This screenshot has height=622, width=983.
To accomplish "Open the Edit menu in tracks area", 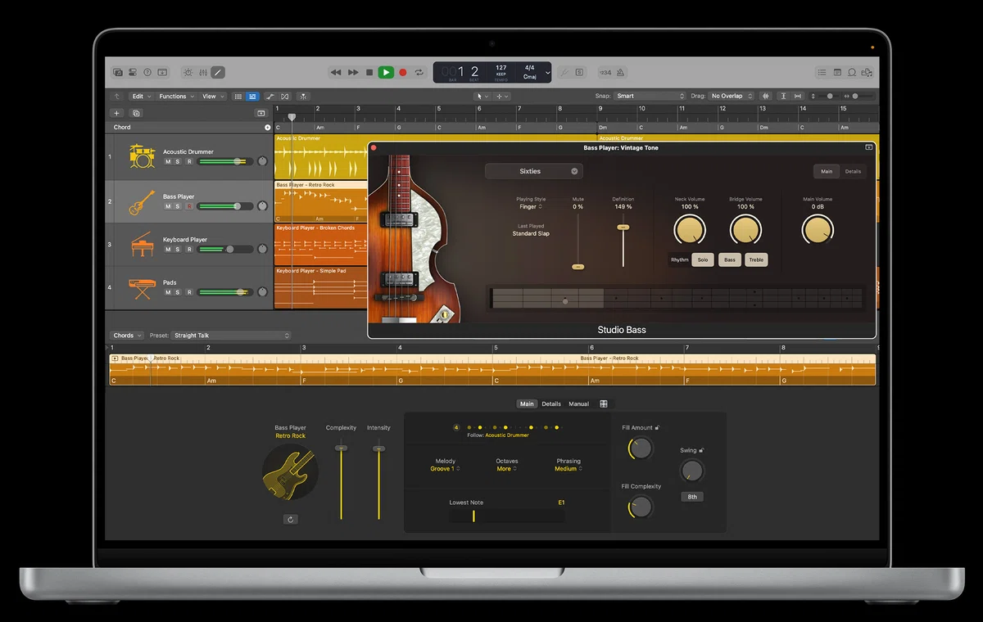I will (x=141, y=96).
